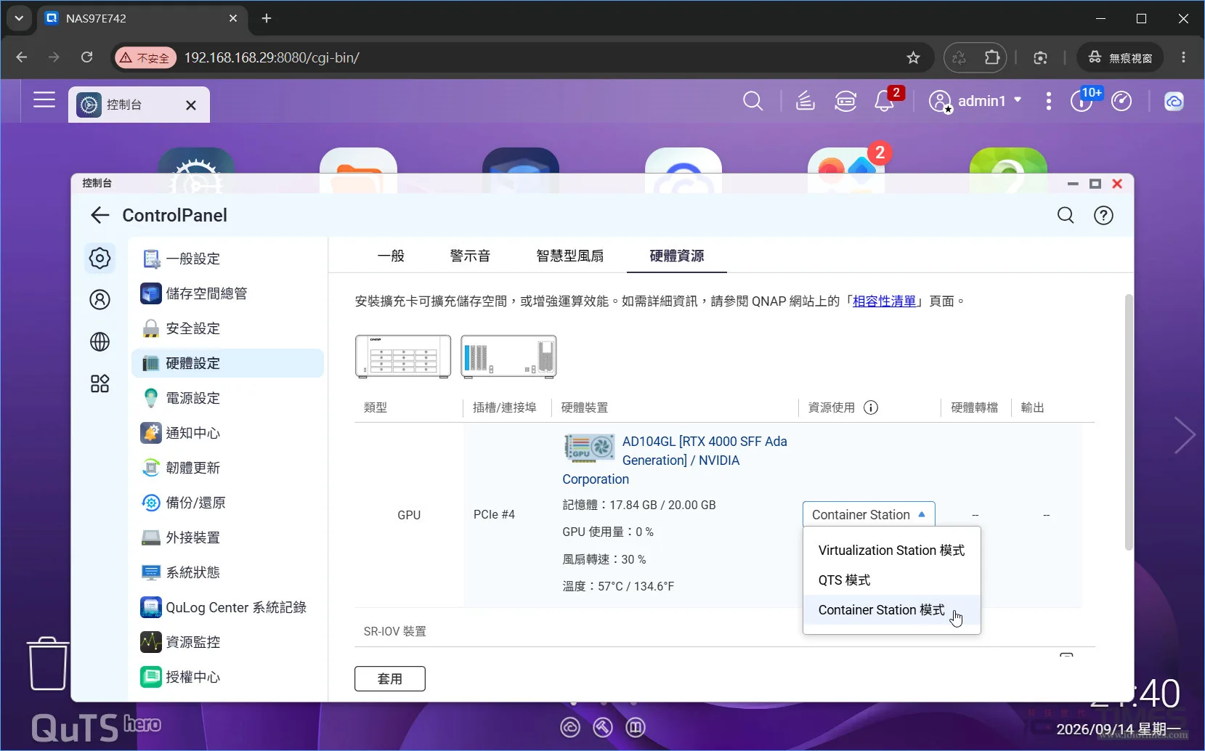Open the compatibility list link (相容性清單)
The height and width of the screenshot is (751, 1205).
[885, 301]
